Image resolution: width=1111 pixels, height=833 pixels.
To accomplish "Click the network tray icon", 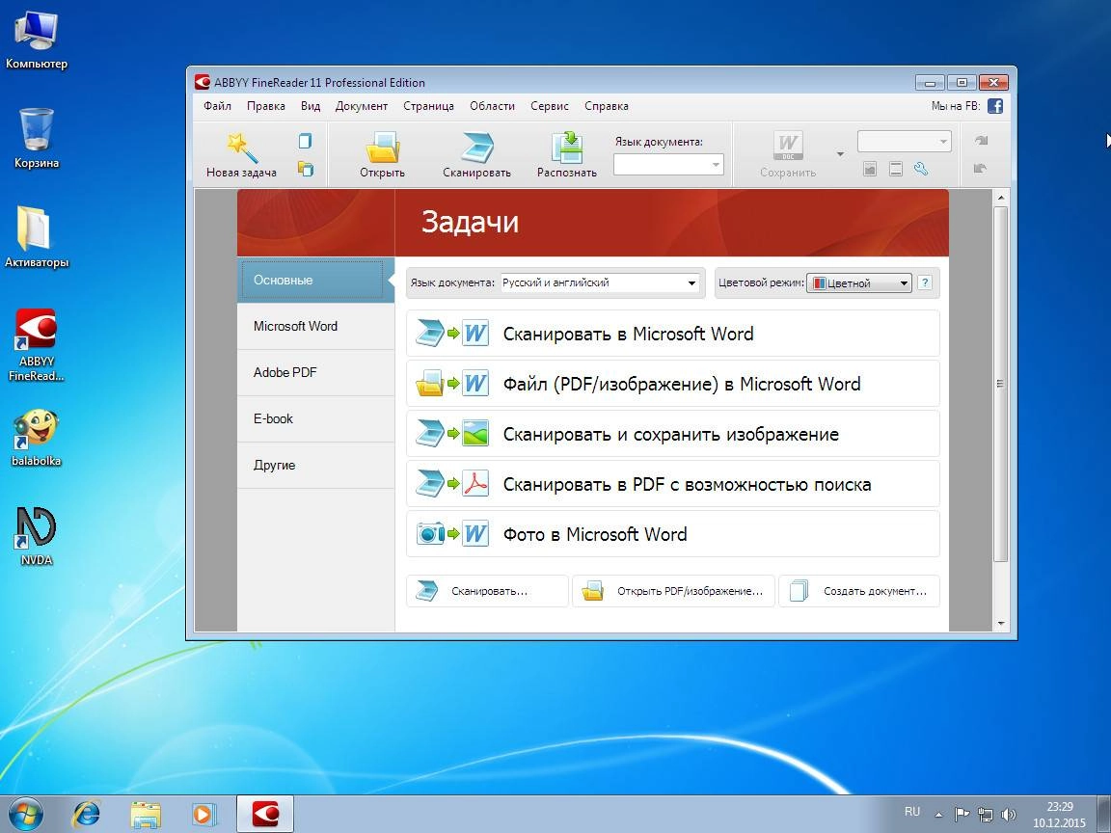I will pos(985,815).
